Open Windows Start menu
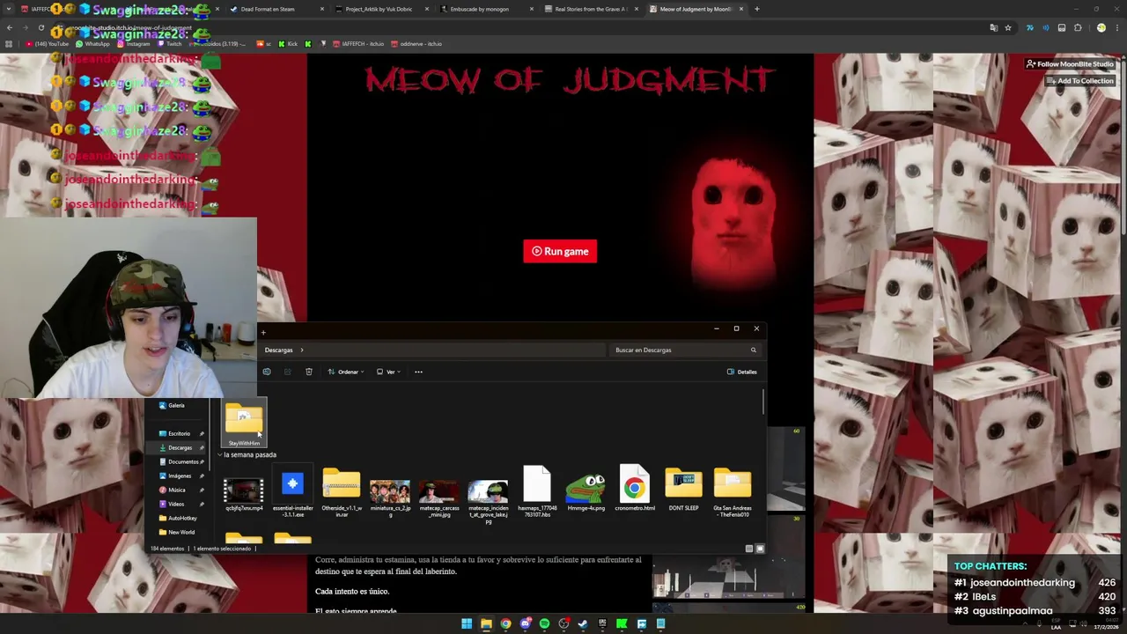Screen dimensions: 1127x634 pos(467,624)
